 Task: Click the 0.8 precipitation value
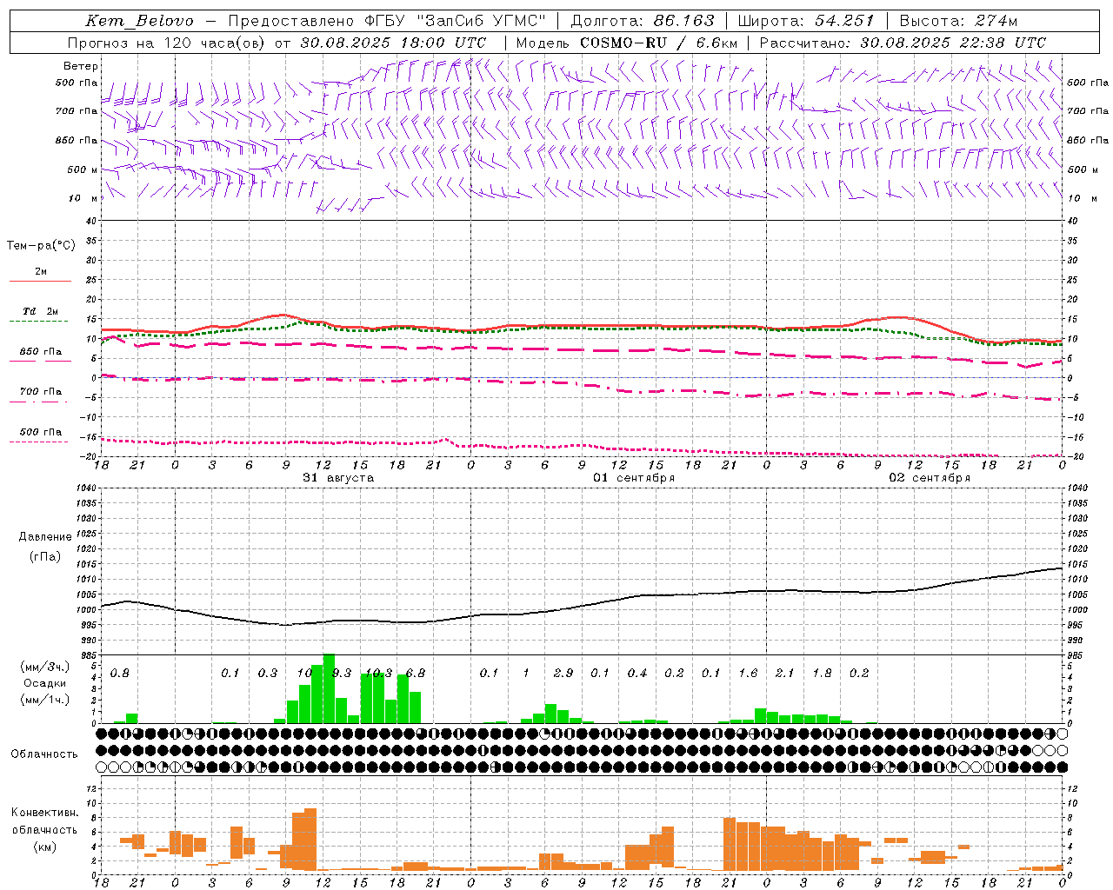(x=119, y=674)
